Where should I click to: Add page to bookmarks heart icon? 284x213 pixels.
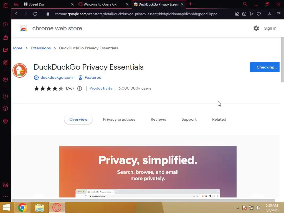[259, 14]
